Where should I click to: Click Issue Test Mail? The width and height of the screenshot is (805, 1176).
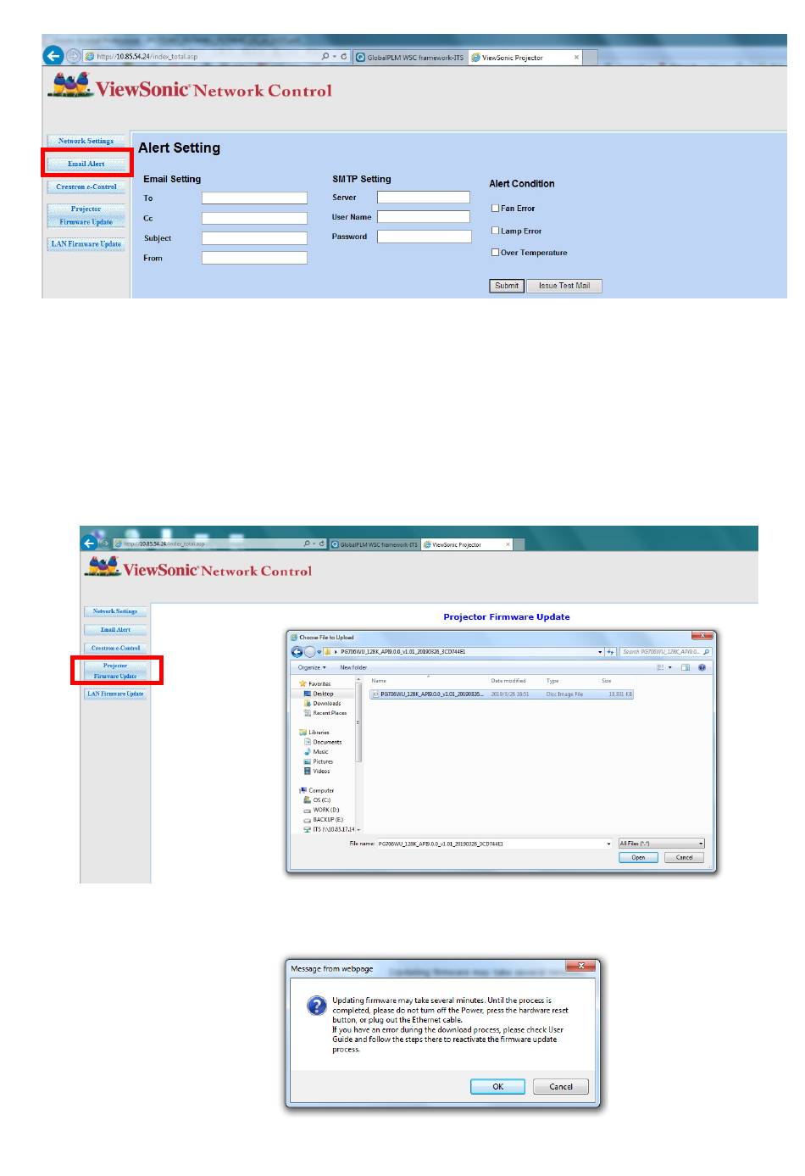[564, 286]
